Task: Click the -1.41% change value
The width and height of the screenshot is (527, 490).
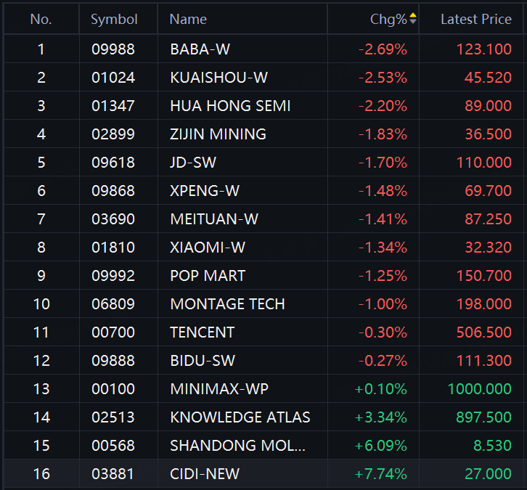Action: coord(383,219)
